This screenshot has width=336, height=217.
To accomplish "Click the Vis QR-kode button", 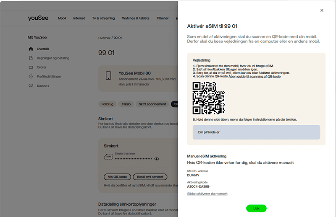I will coord(118,177).
